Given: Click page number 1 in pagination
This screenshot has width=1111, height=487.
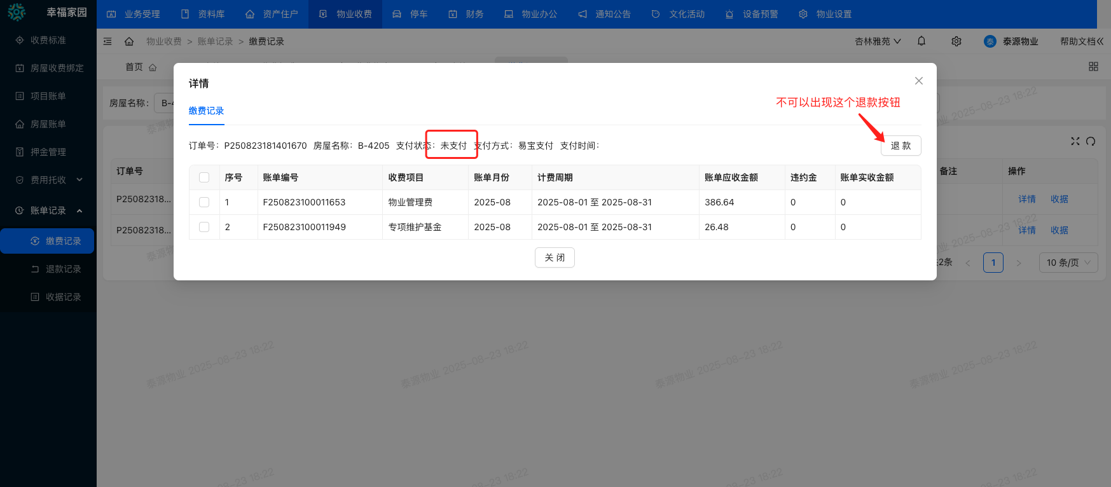Looking at the screenshot, I should [x=993, y=263].
